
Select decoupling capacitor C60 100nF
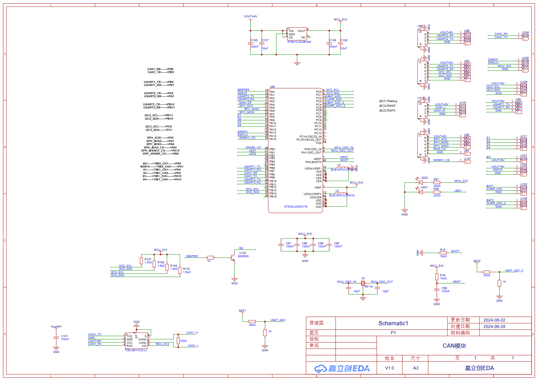pyautogui.click(x=329, y=245)
